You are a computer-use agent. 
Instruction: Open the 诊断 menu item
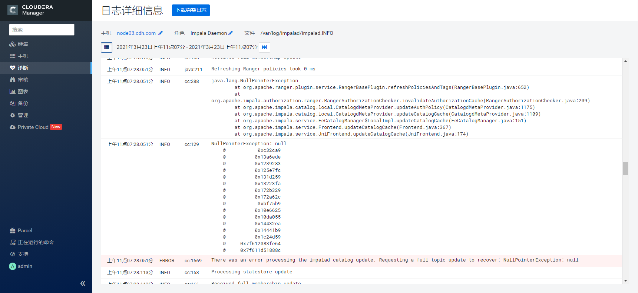23,68
